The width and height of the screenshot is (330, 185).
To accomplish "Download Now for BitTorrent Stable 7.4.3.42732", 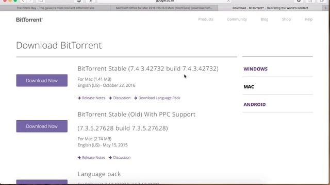I will coord(42,80).
